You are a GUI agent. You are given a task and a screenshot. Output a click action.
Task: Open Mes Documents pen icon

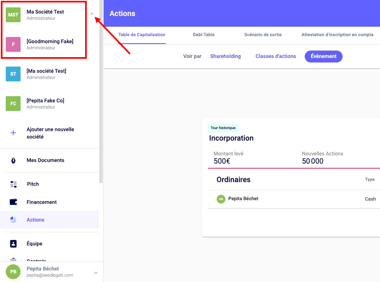(x=13, y=160)
